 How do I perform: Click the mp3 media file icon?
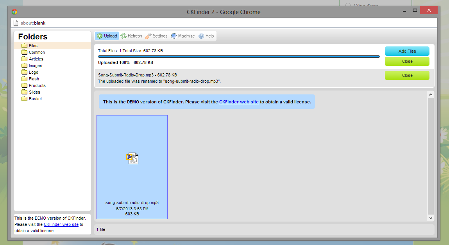click(x=132, y=158)
